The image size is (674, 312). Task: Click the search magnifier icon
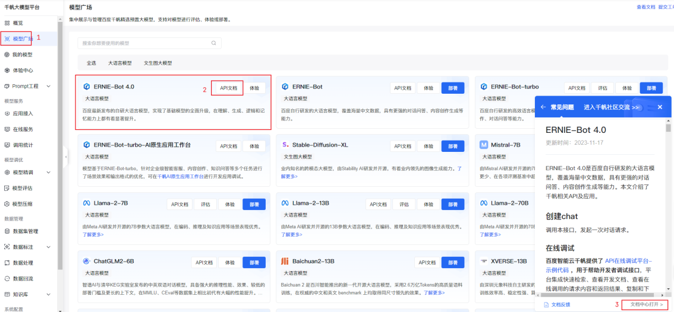[x=213, y=43]
